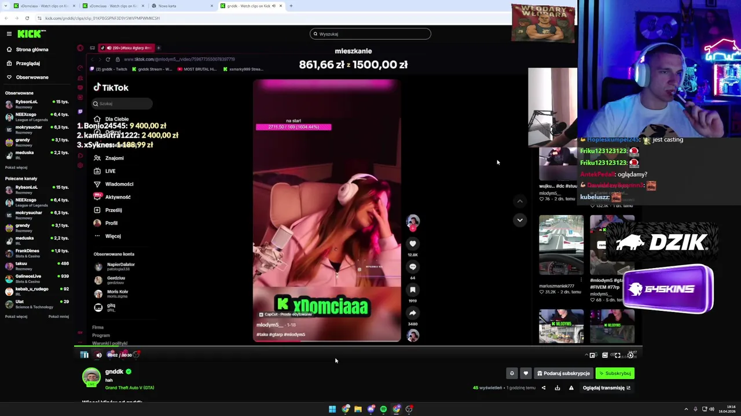Enable notifications bell for gnddk
This screenshot has width=741, height=416.
tap(512, 373)
